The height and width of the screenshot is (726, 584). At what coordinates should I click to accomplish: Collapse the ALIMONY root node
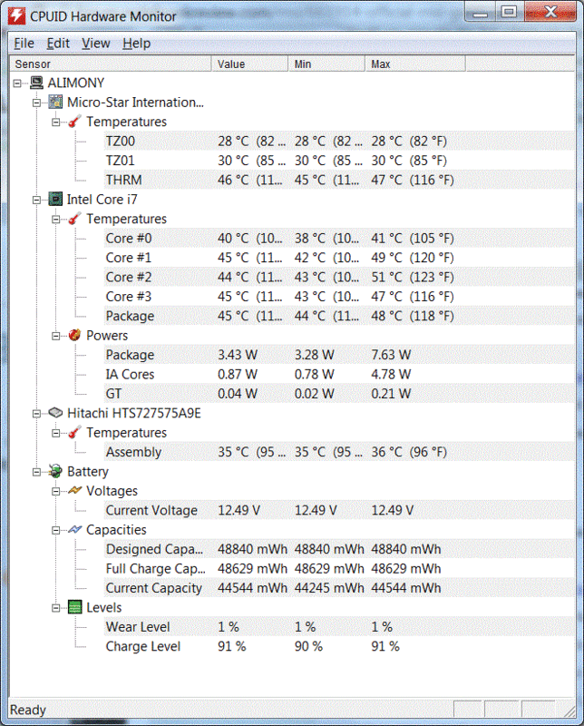(17, 83)
